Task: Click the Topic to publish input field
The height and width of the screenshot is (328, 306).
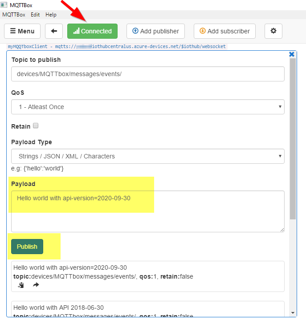Action: pyautogui.click(x=148, y=74)
